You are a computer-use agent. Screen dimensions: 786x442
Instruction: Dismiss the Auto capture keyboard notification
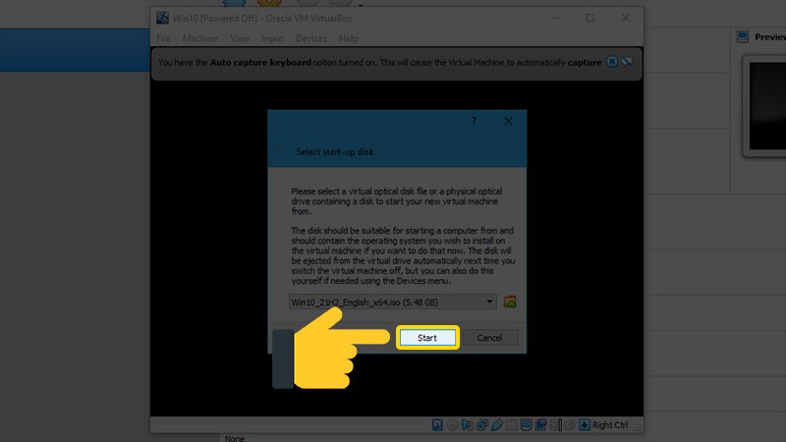[612, 62]
